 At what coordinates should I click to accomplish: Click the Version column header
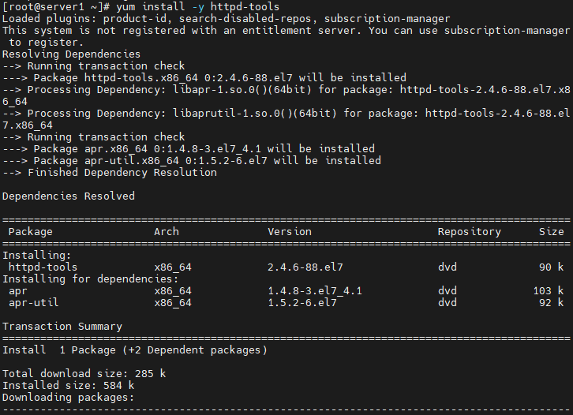coord(290,232)
